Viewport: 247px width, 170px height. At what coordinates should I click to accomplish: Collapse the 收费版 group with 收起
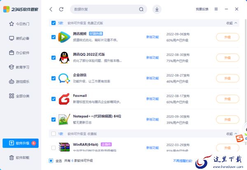click(x=231, y=134)
